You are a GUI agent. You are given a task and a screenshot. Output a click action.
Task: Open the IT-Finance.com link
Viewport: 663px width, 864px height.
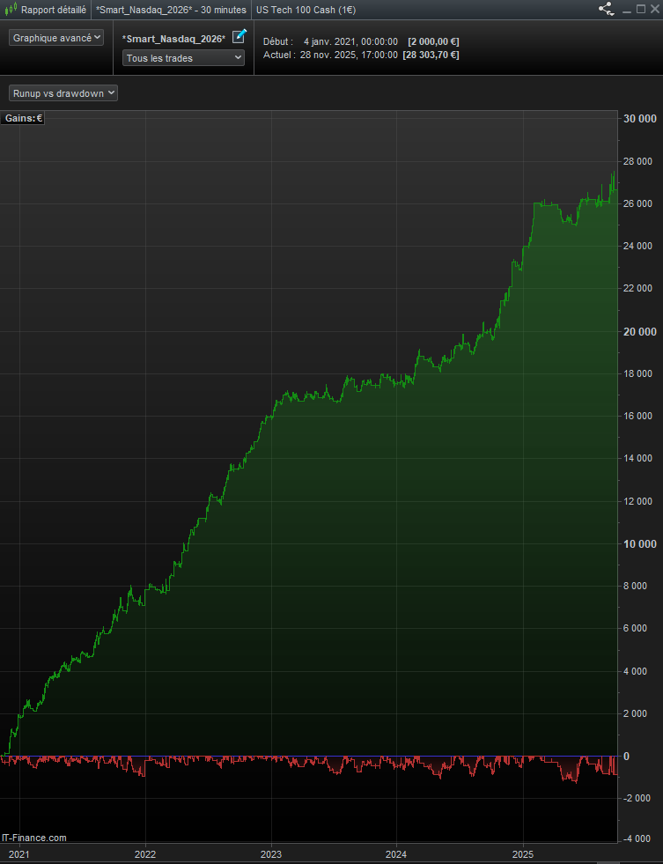(x=34, y=838)
